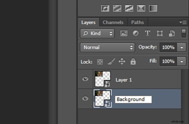Expand the Opacity slider arrow
The width and height of the screenshot is (189, 124).
pyautogui.click(x=181, y=47)
